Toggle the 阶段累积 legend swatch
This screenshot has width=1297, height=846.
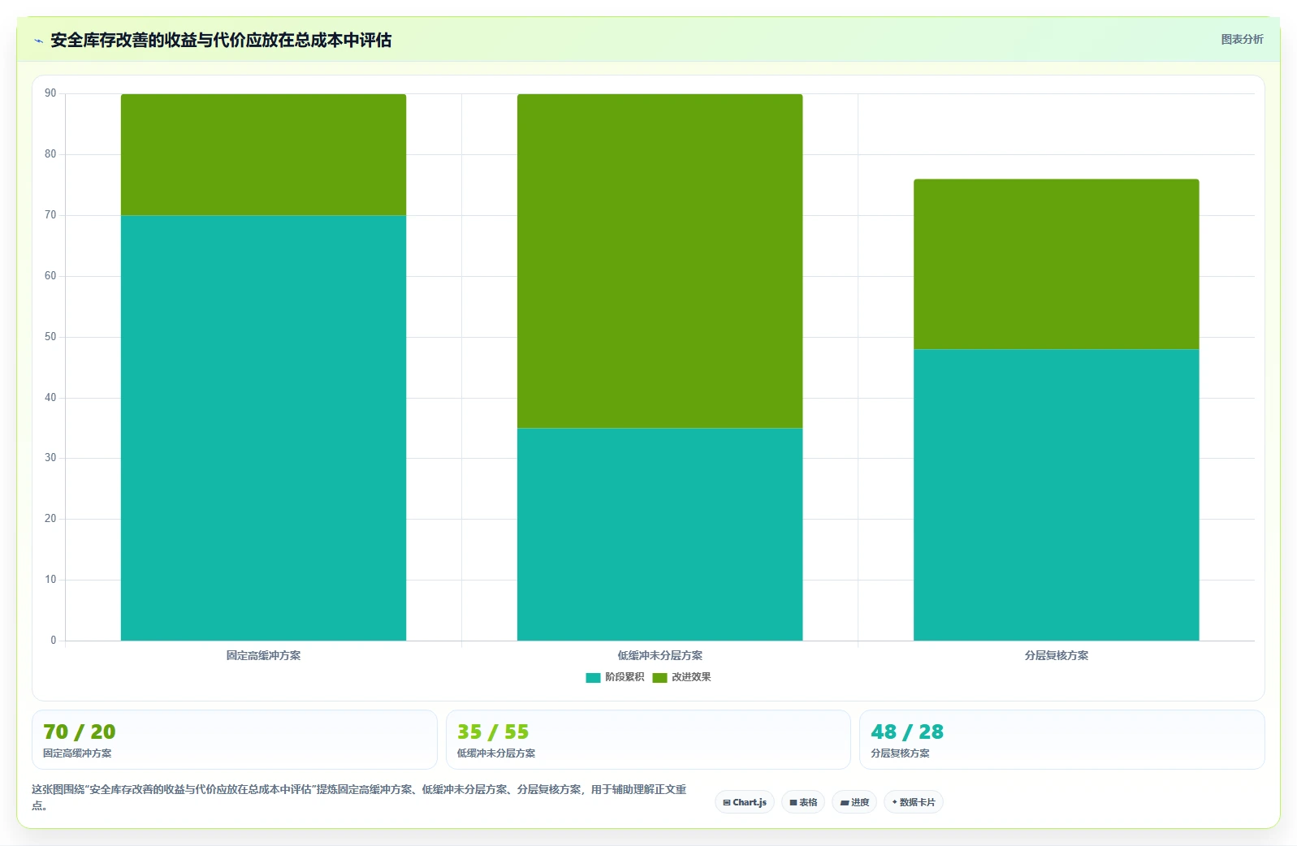[x=593, y=678]
